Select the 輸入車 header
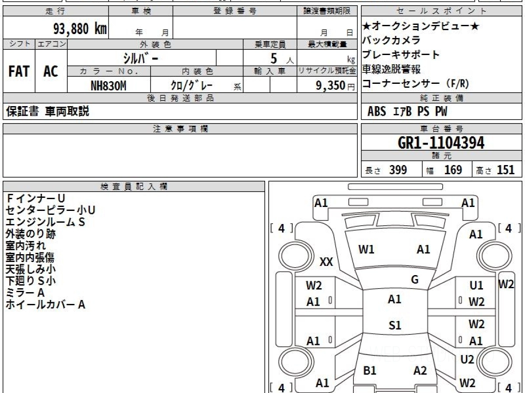 [270, 71]
